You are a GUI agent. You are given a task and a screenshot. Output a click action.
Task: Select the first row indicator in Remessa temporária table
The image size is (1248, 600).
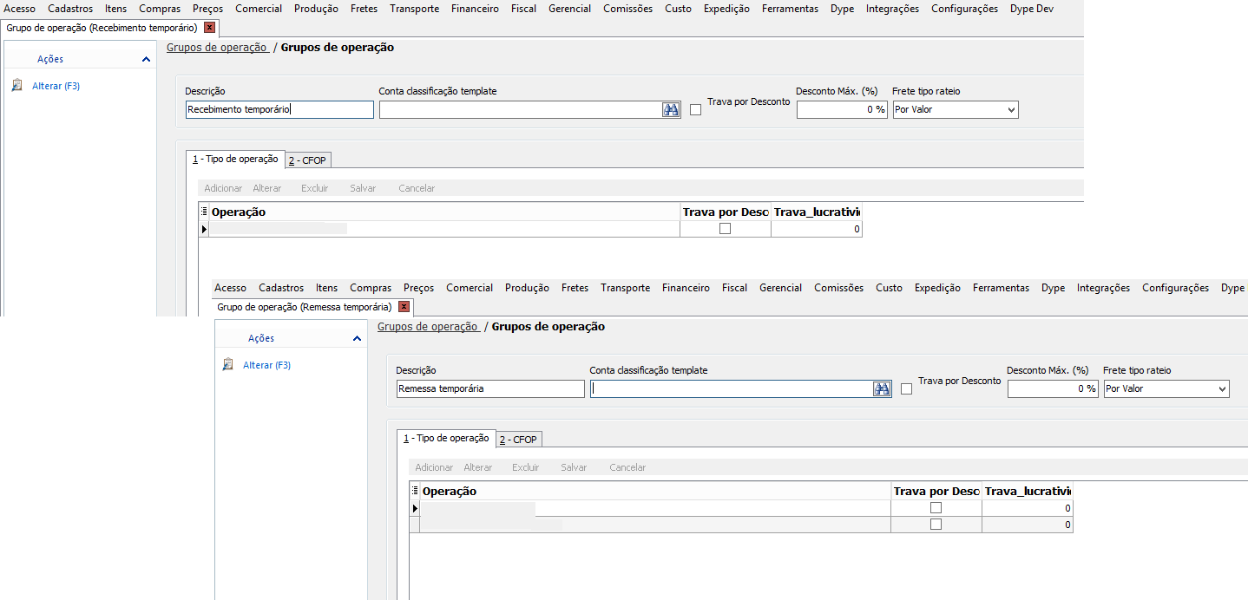click(415, 508)
